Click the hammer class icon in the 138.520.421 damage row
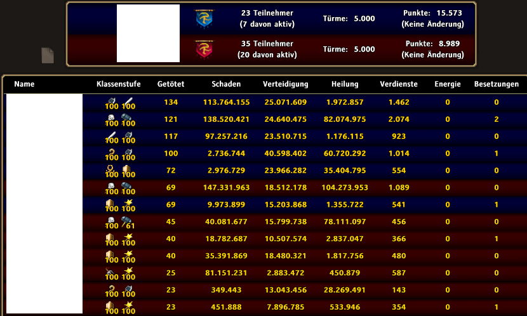The image size is (527, 316). point(126,117)
